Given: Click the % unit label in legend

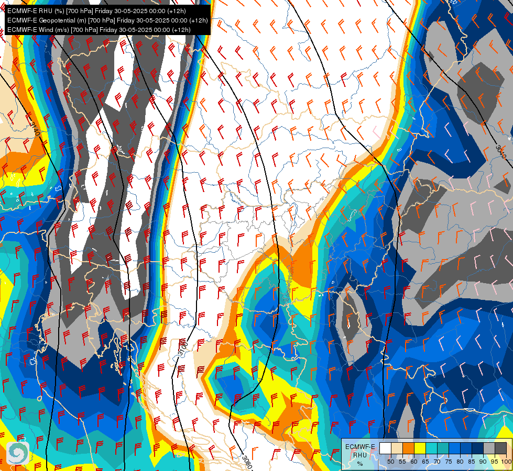Looking at the screenshot, I should tap(360, 464).
